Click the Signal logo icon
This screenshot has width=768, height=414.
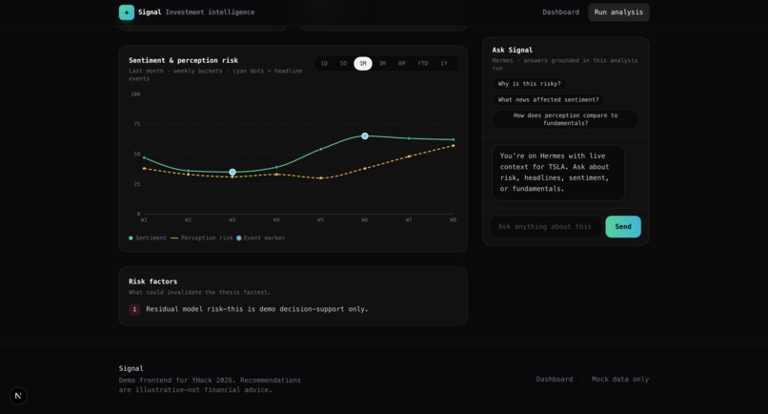pos(127,12)
